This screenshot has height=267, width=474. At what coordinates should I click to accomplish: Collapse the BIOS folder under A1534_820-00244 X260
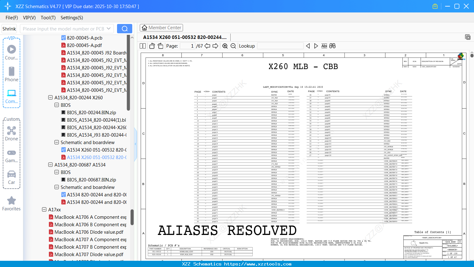tap(57, 105)
